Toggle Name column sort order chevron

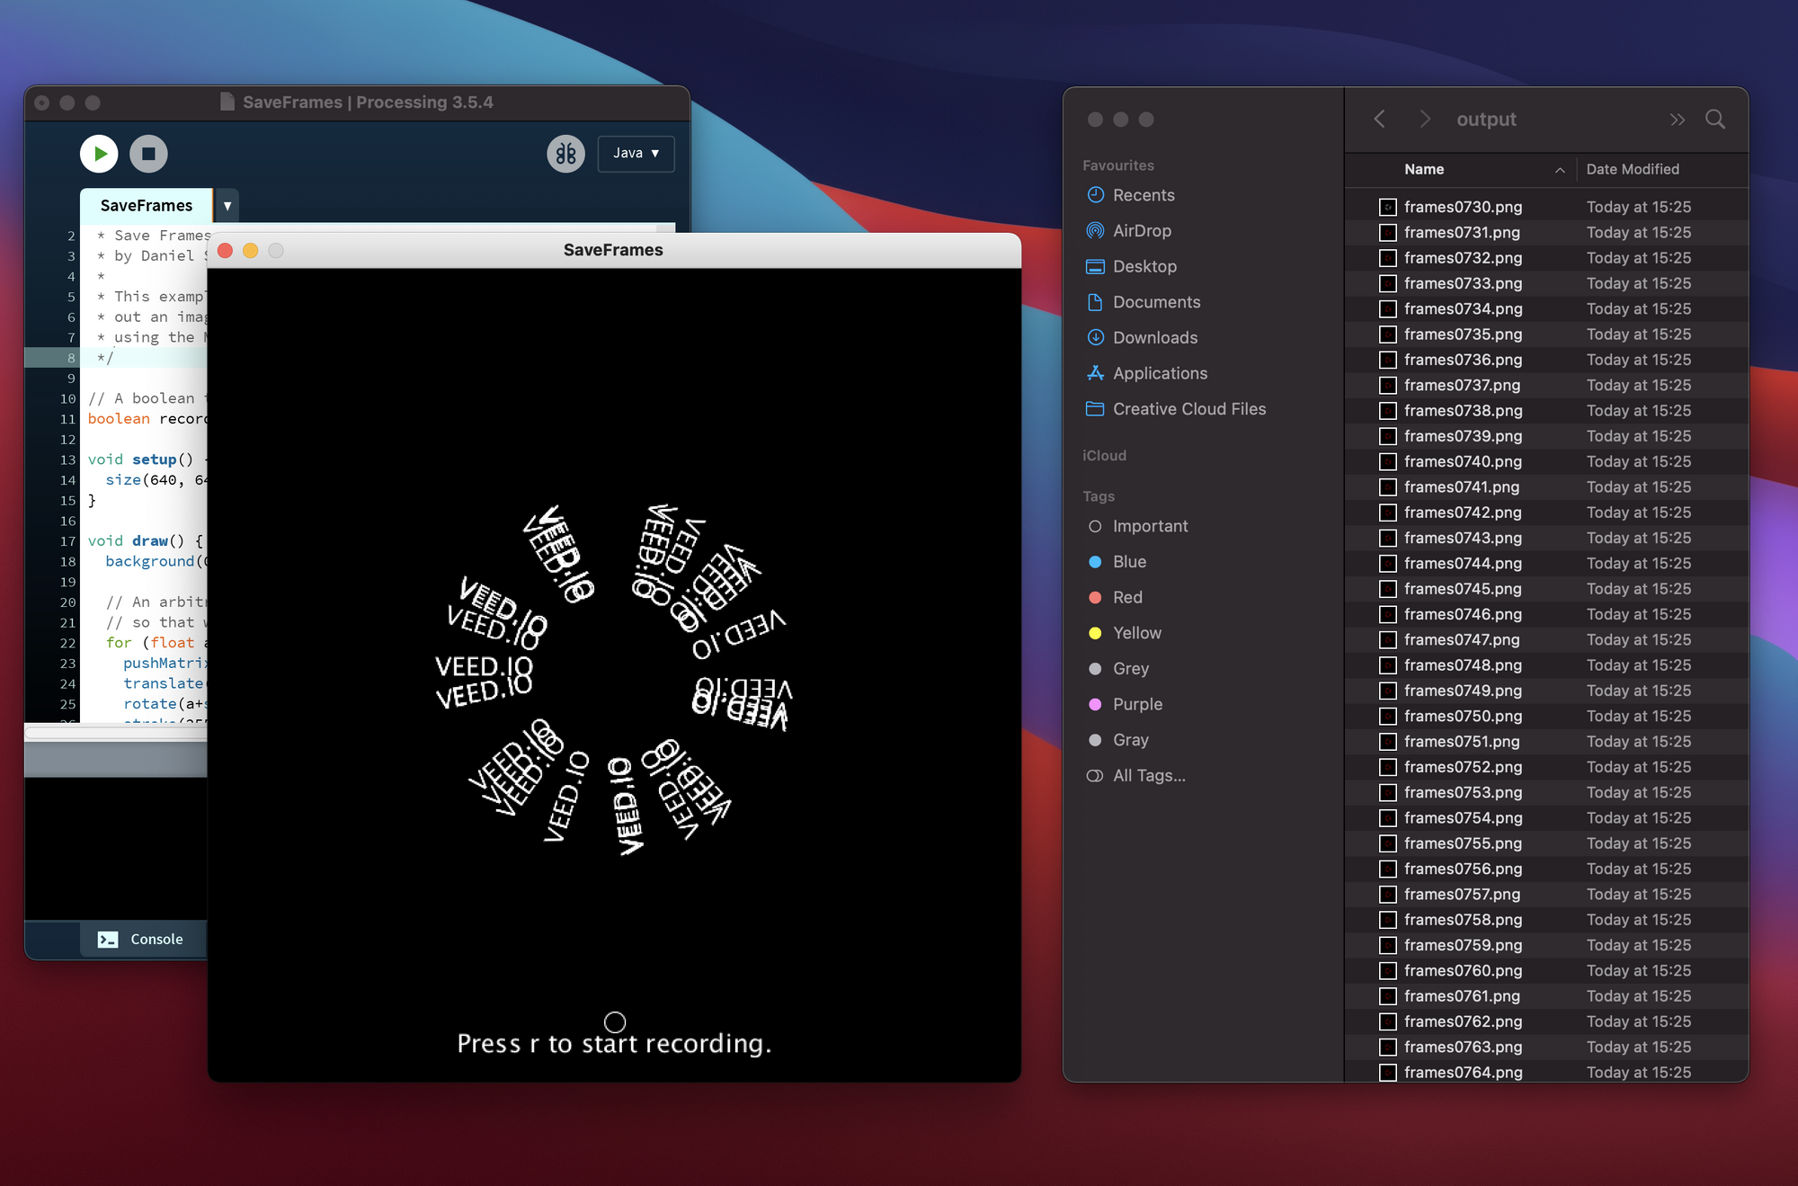[x=1560, y=170]
